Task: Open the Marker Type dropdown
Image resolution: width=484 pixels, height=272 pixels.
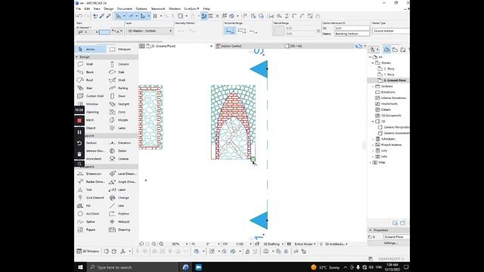Action: (391, 31)
